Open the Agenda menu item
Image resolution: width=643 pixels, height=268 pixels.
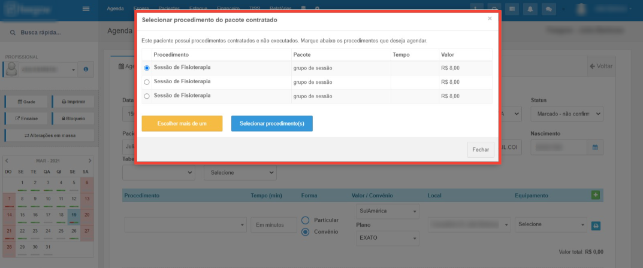click(115, 8)
